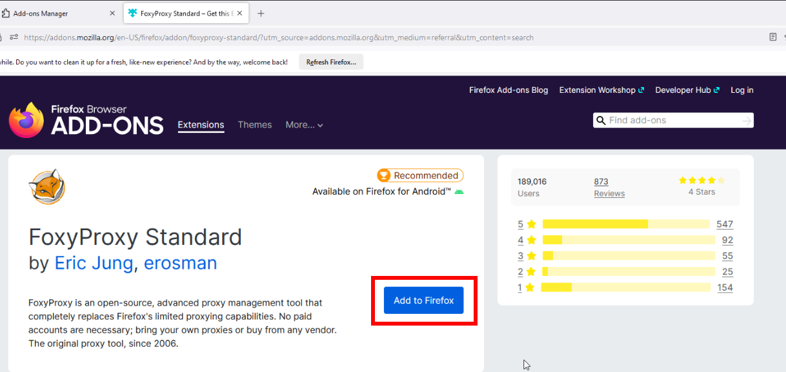
Task: Click the 92 four-star count
Action: 727,240
